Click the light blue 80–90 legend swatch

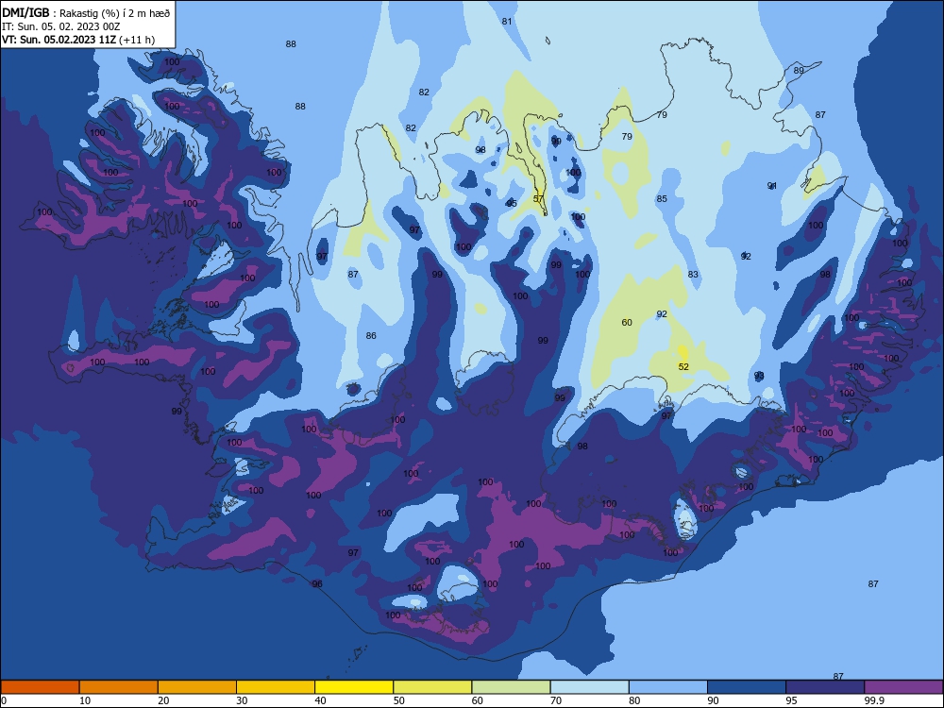(668, 687)
